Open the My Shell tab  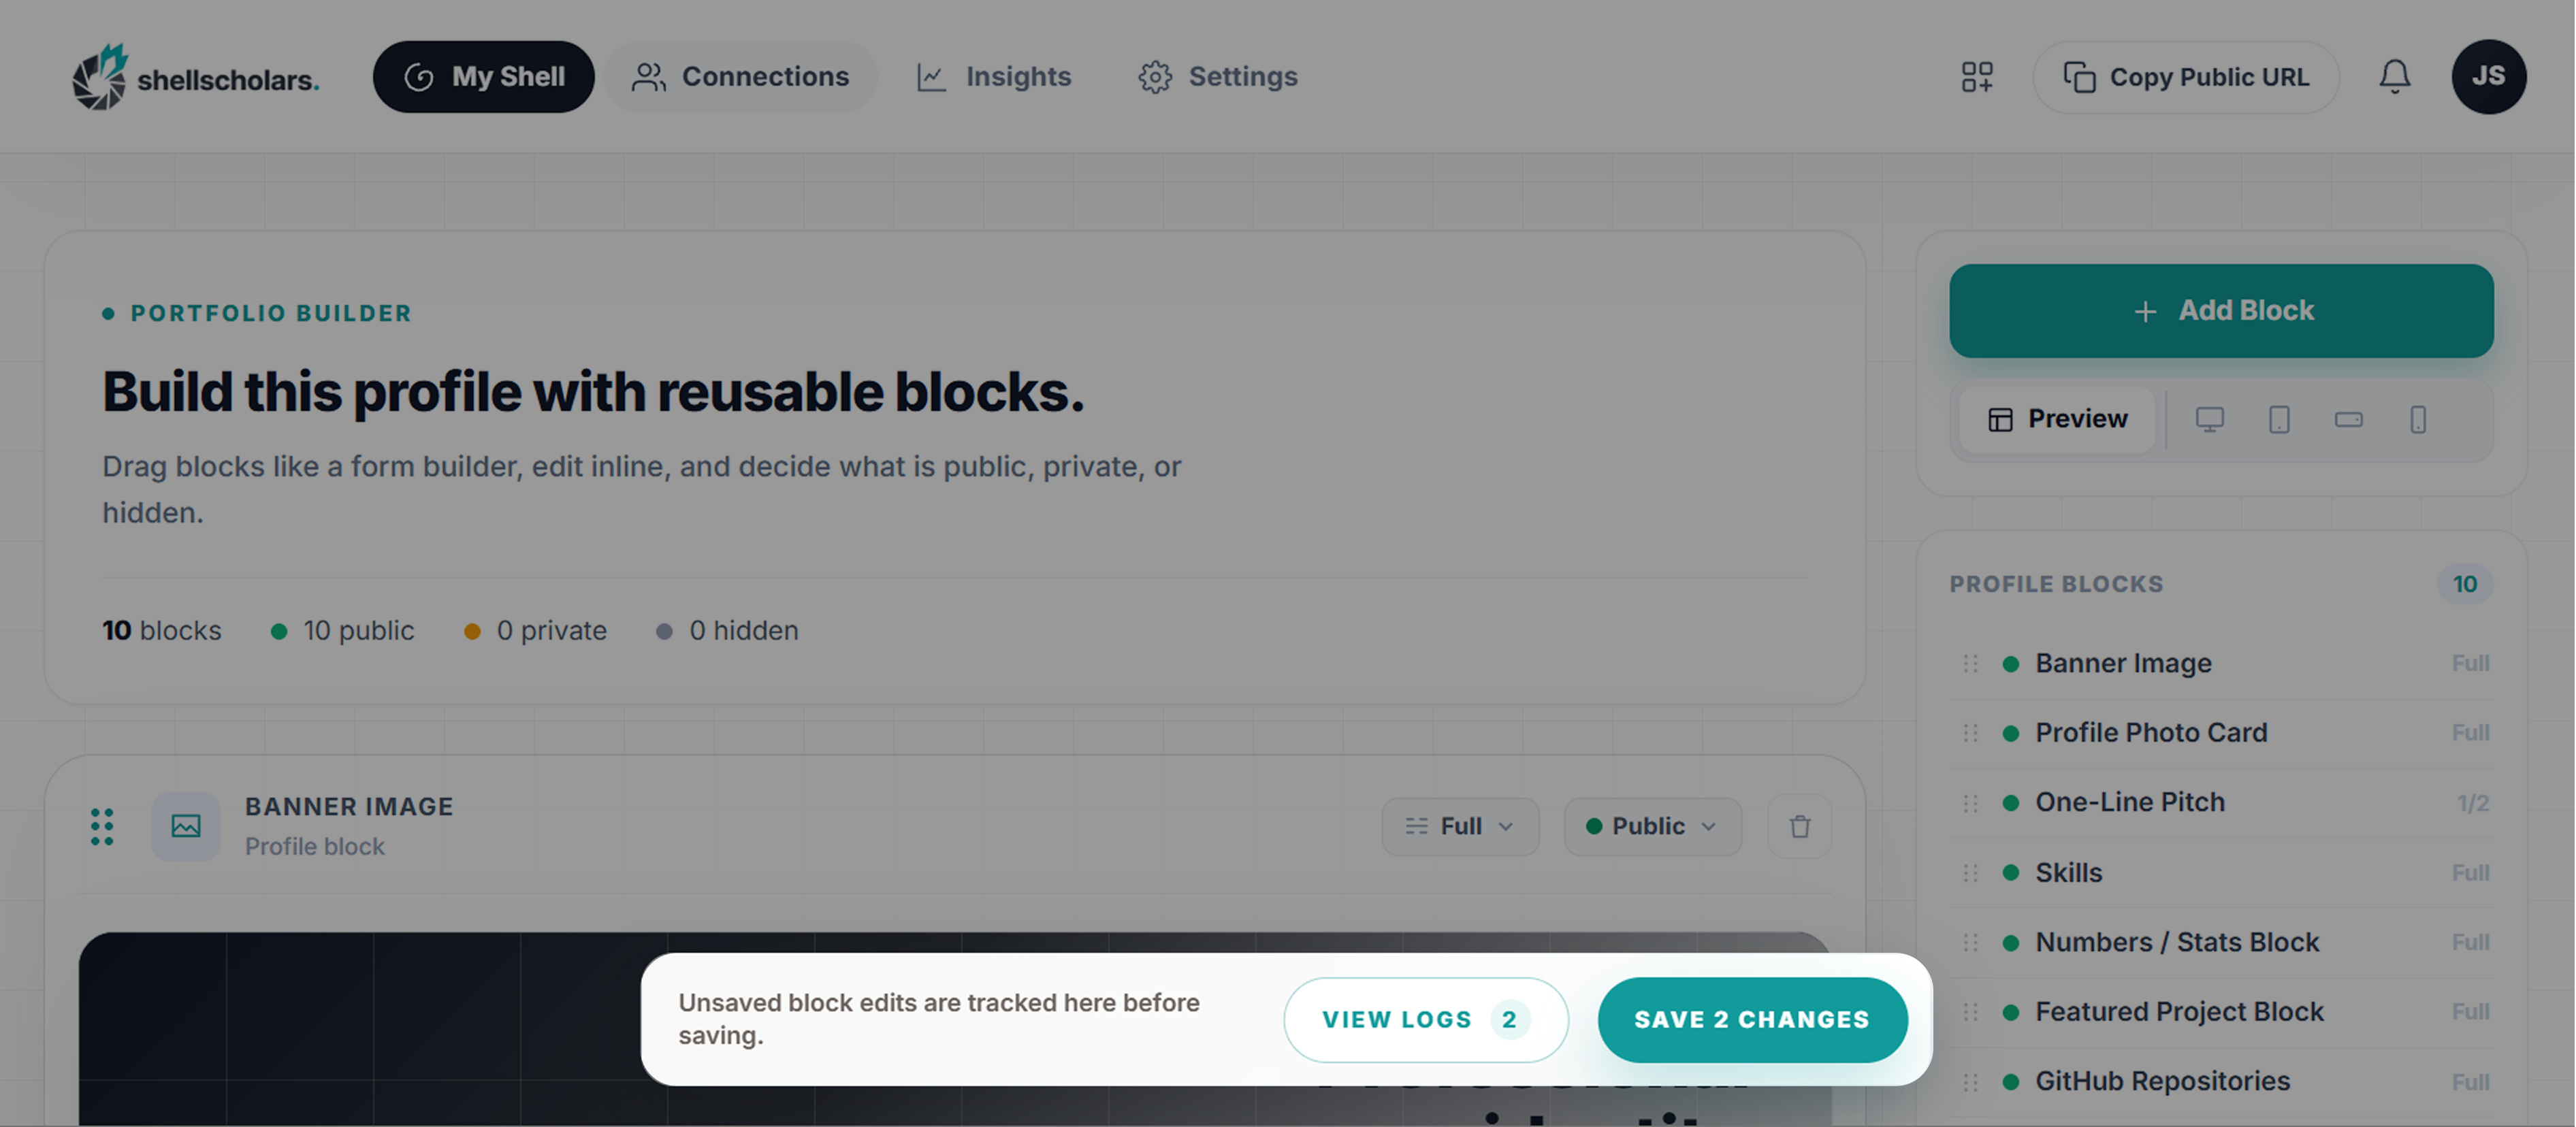pos(483,77)
